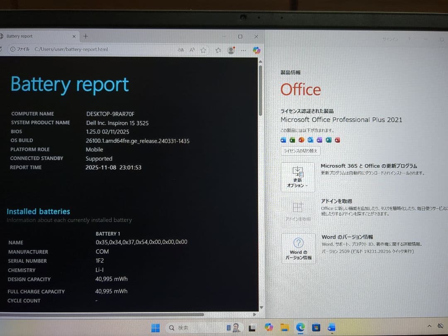The image size is (448, 336).
Task: Select the Word icon in included products
Action: 283,140
